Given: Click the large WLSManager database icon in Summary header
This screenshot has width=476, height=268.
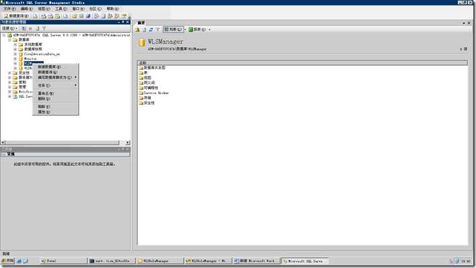Looking at the screenshot, I should coord(142,43).
